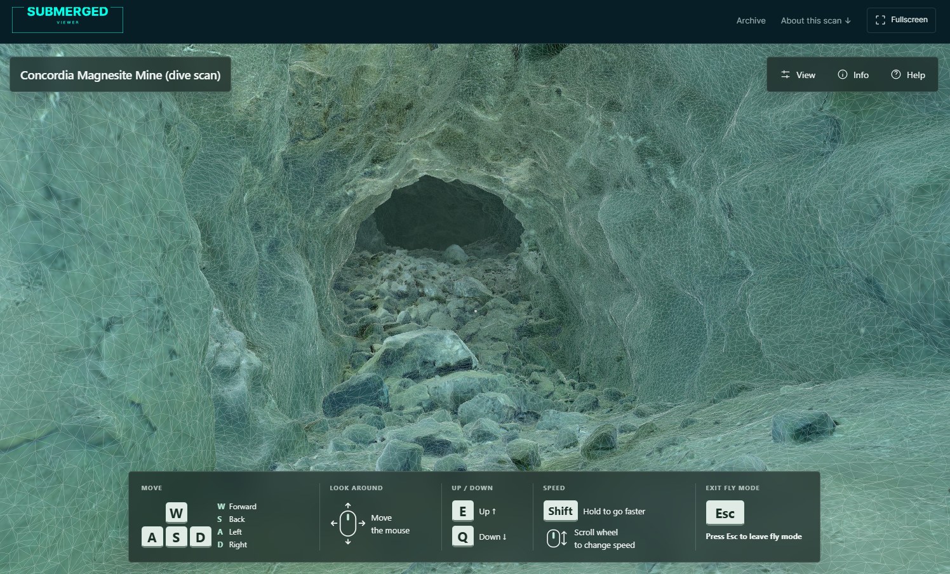The image size is (950, 574).
Task: Click the Shift speed key icon
Action: click(560, 511)
